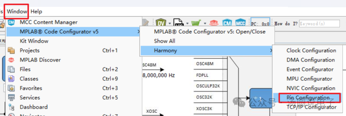Click the Projects folder icon

(11, 51)
